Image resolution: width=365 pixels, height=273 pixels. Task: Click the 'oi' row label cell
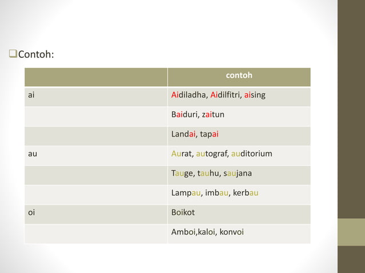pyautogui.click(x=96, y=212)
